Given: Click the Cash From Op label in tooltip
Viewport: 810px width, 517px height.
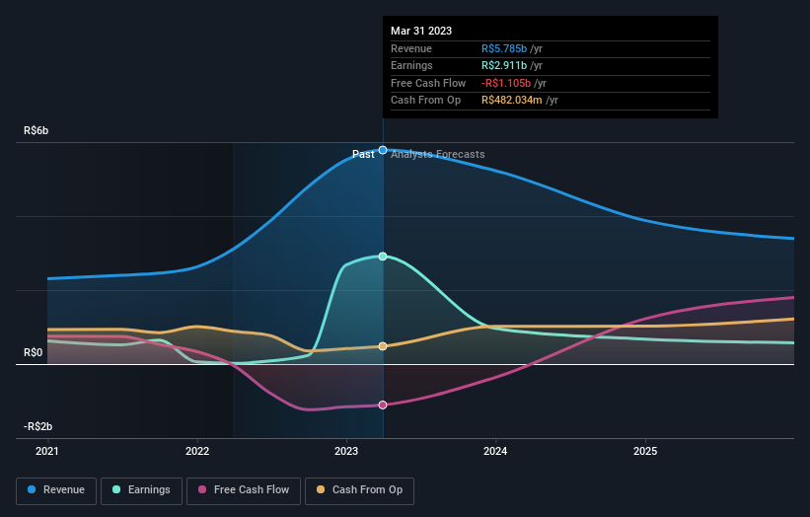Looking at the screenshot, I should coord(425,101).
